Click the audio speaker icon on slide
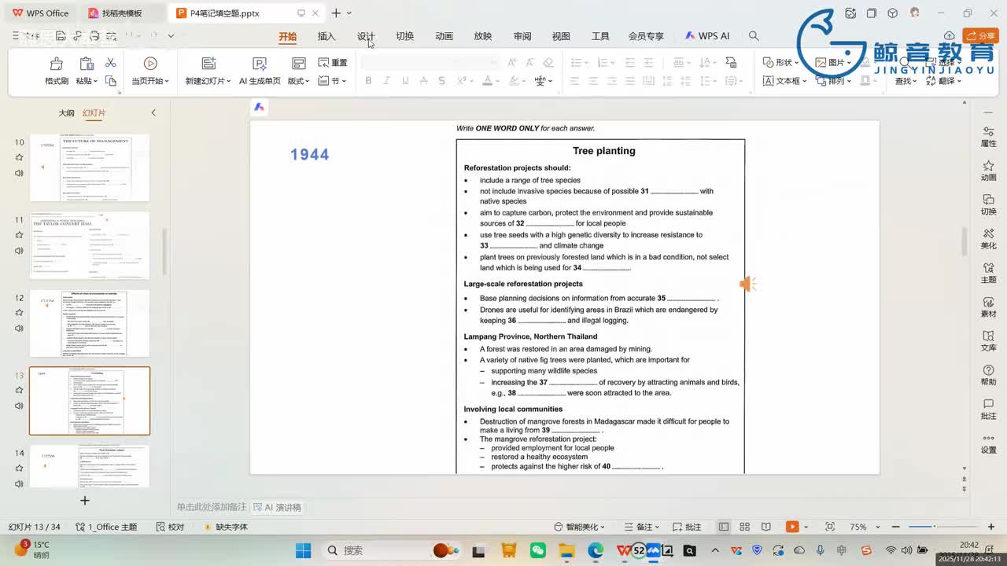The height and width of the screenshot is (566, 1007). 747,284
